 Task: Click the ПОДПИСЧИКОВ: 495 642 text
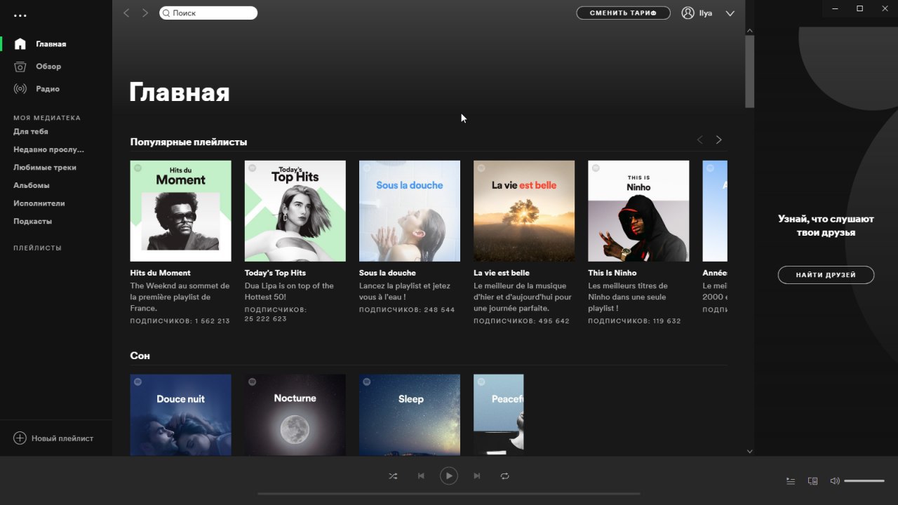521,321
